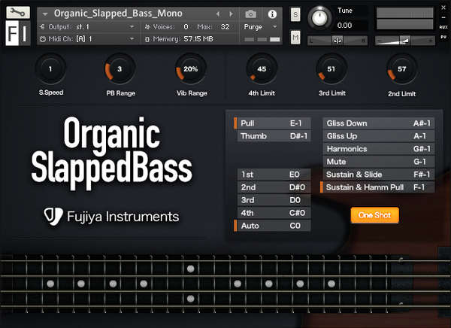
Task: Select Harmonics G#-1
Action: point(379,149)
